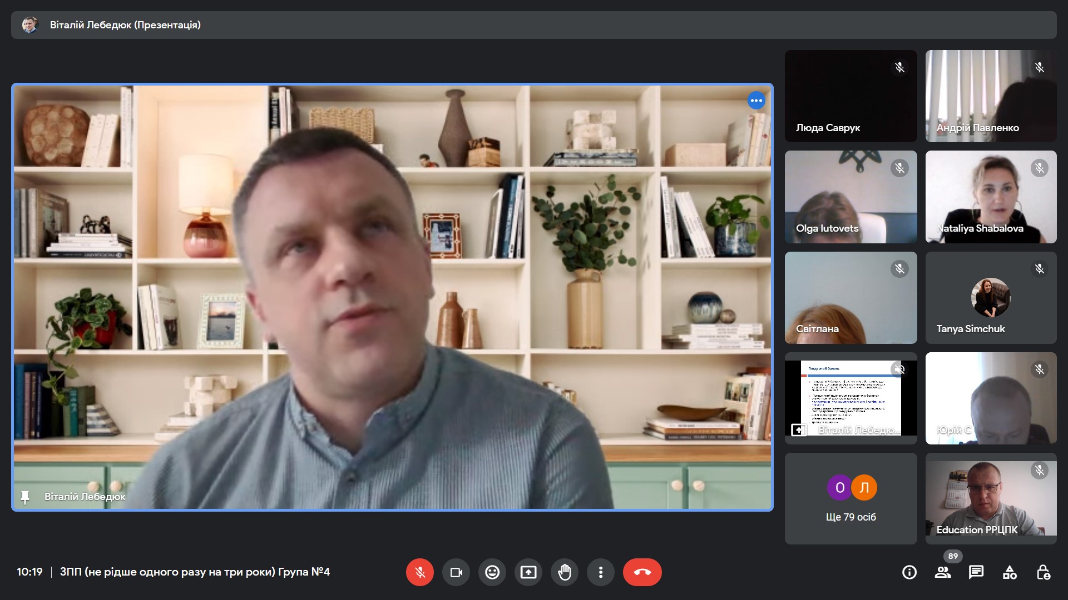Leave the call with red button
Screen dimensions: 1068x600
pyautogui.click(x=642, y=572)
